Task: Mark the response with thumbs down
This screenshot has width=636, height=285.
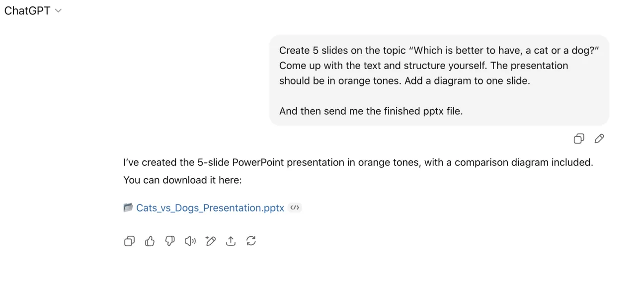Action: coord(170,241)
